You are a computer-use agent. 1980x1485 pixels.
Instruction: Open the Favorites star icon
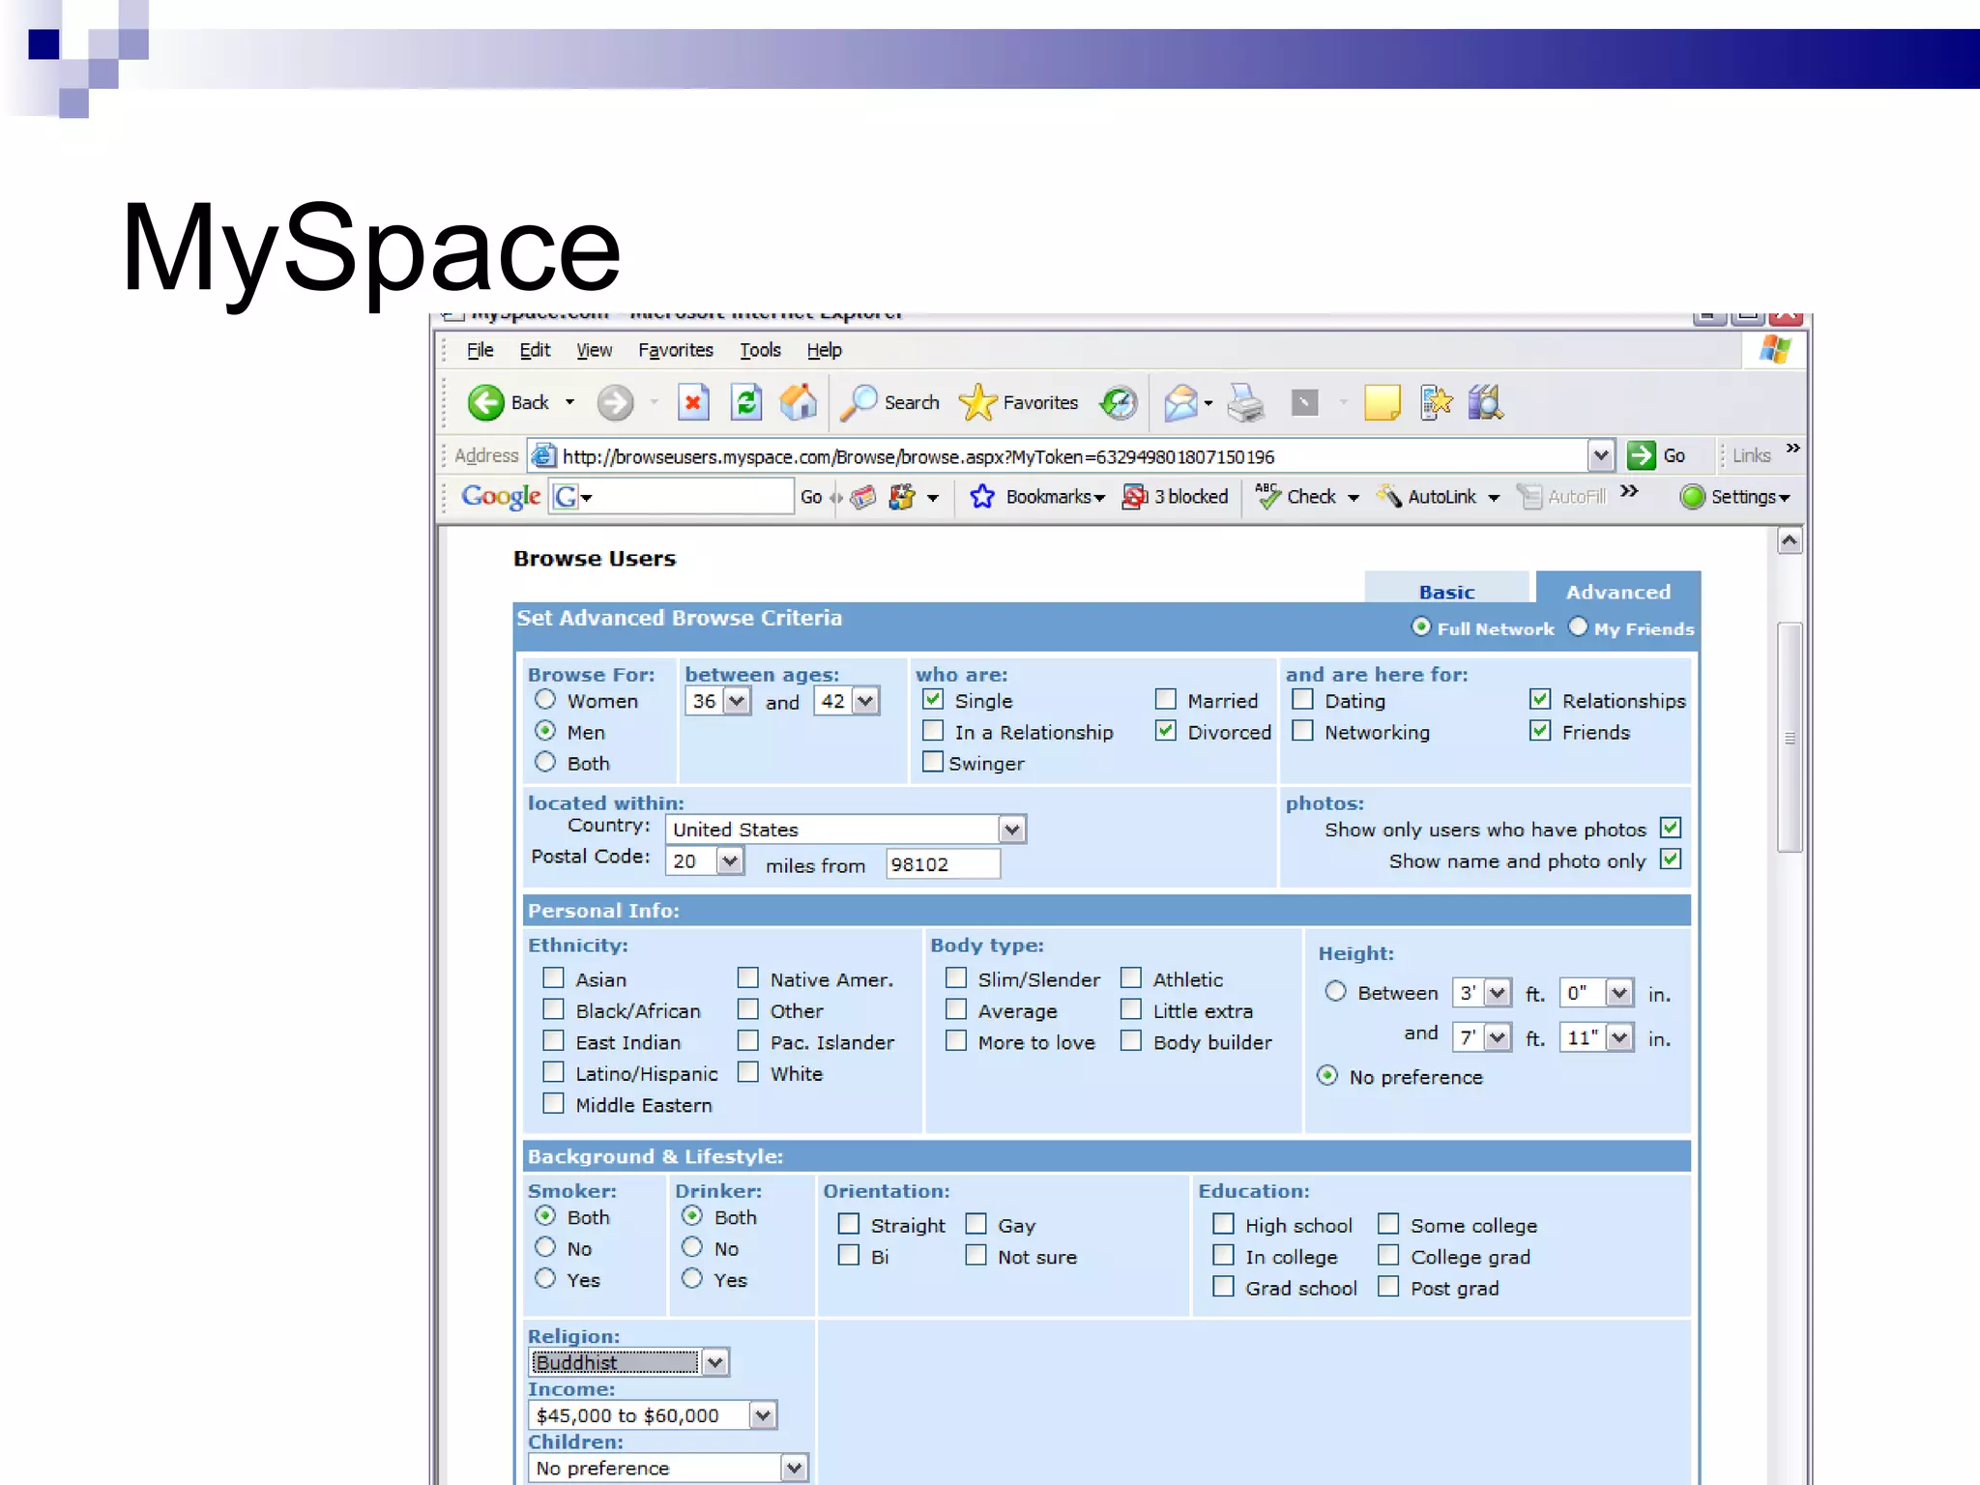(977, 402)
